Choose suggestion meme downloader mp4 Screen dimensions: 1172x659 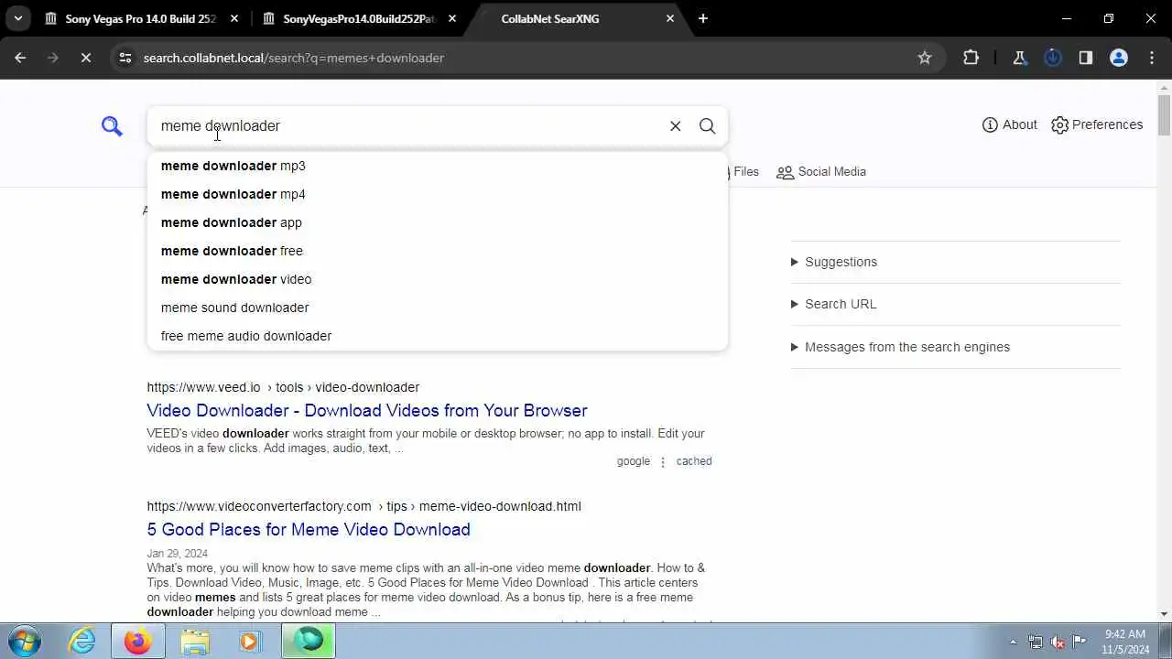[438, 194]
